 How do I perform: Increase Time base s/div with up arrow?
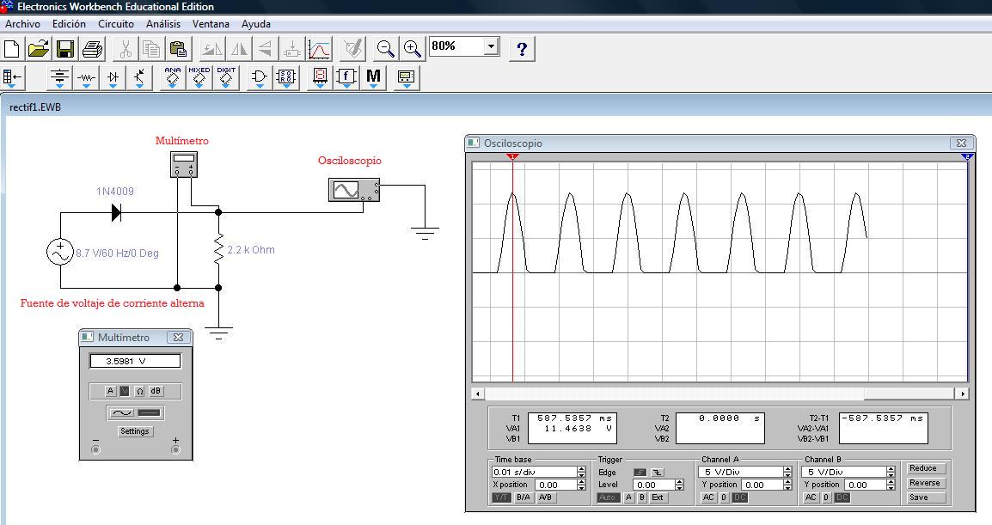581,469
